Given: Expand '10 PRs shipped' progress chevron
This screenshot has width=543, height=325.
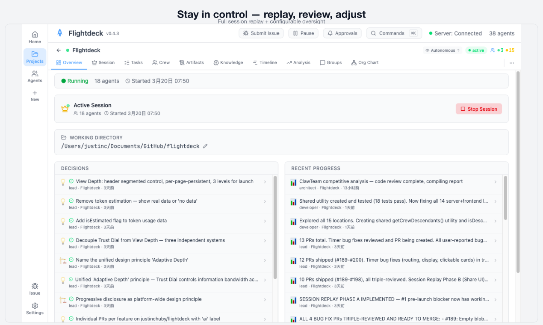Looking at the screenshot, I should (496, 280).
